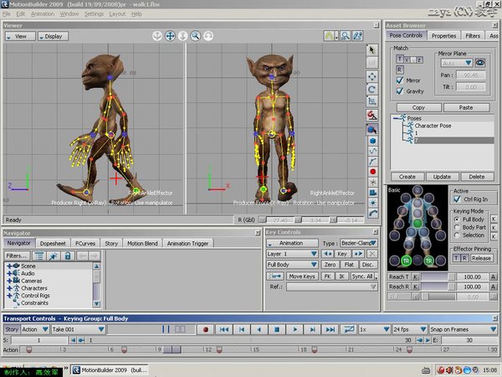Click the red record icon in the side toolbar
The height and width of the screenshot is (377, 502).
[372, 172]
